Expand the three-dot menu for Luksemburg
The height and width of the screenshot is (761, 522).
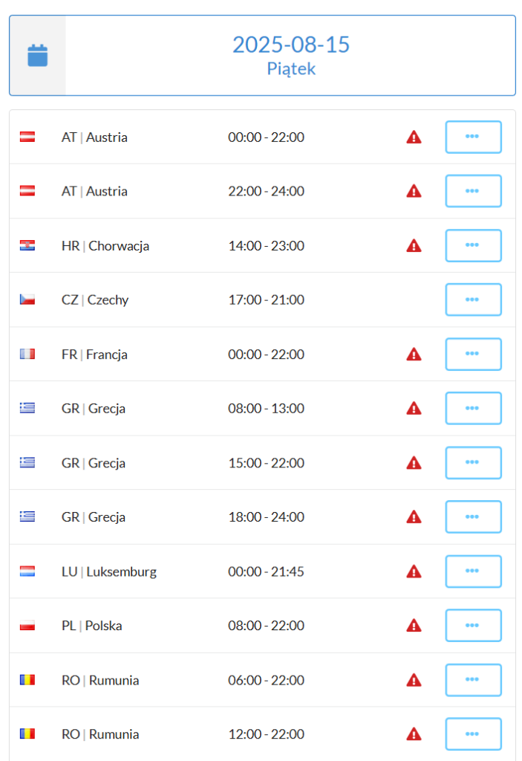pos(474,571)
